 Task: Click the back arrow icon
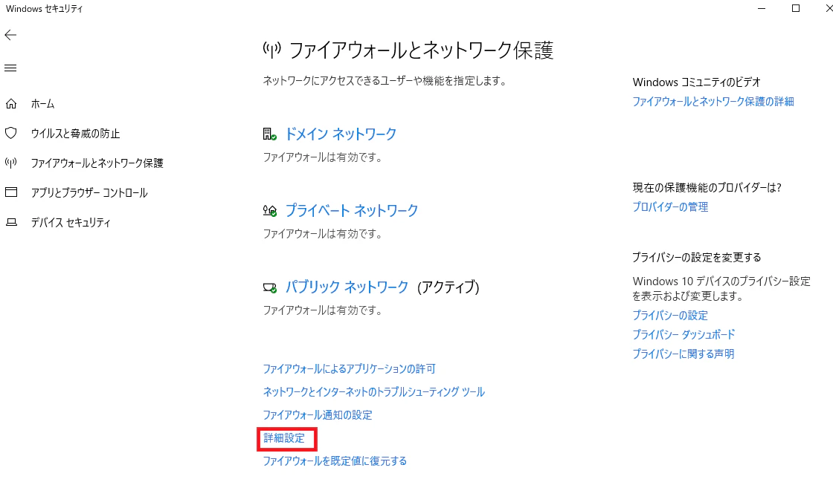[10, 35]
